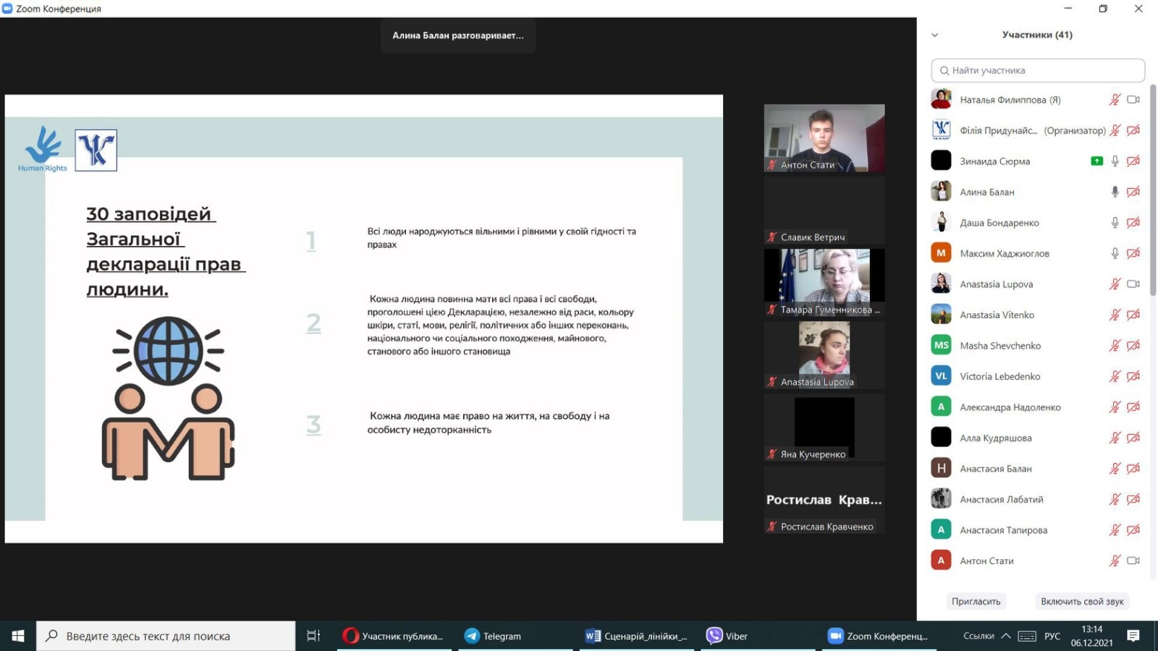Select Яна Кучеренко's video tile
Screen dimensions: 1158x651
[824, 427]
